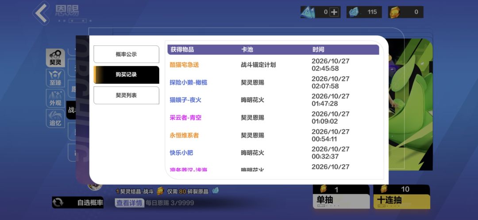Perform ten draws with 十连抽
The width and height of the screenshot is (478, 220).
point(401,197)
